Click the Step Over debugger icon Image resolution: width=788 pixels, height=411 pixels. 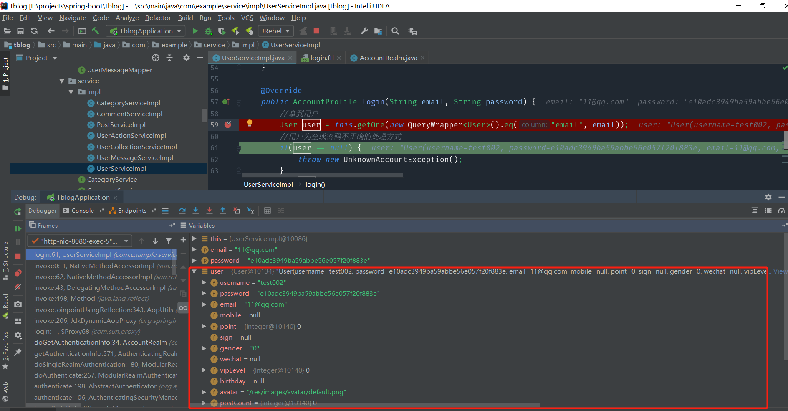tap(182, 211)
